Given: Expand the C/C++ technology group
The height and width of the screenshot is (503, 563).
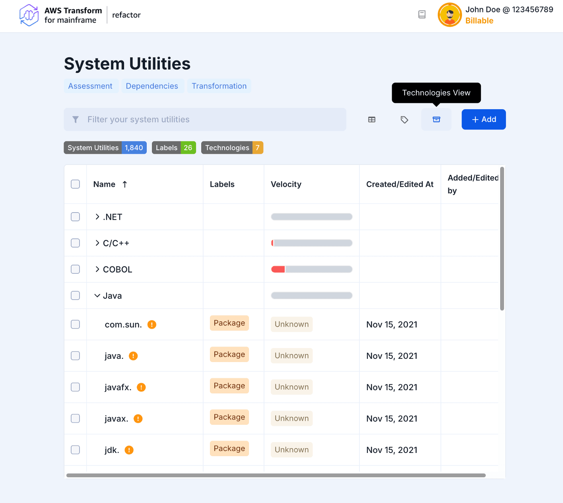Looking at the screenshot, I should (97, 243).
